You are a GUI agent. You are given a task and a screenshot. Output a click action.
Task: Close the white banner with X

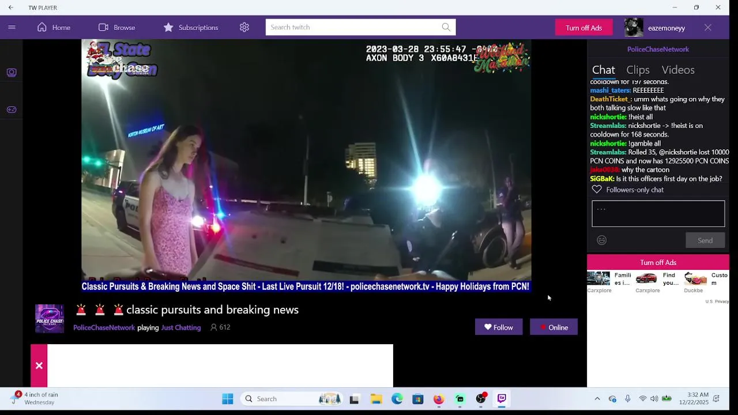pos(39,365)
